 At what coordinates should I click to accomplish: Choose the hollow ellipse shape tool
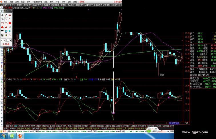coord(6,23)
